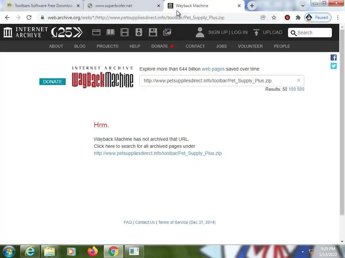Click the petsuppliesdirect.info Pet_Supply_Plus.zip link

158,153
